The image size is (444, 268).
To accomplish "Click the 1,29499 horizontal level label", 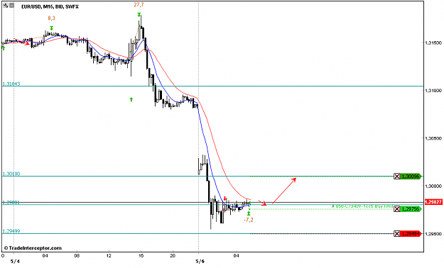I will coord(11,231).
